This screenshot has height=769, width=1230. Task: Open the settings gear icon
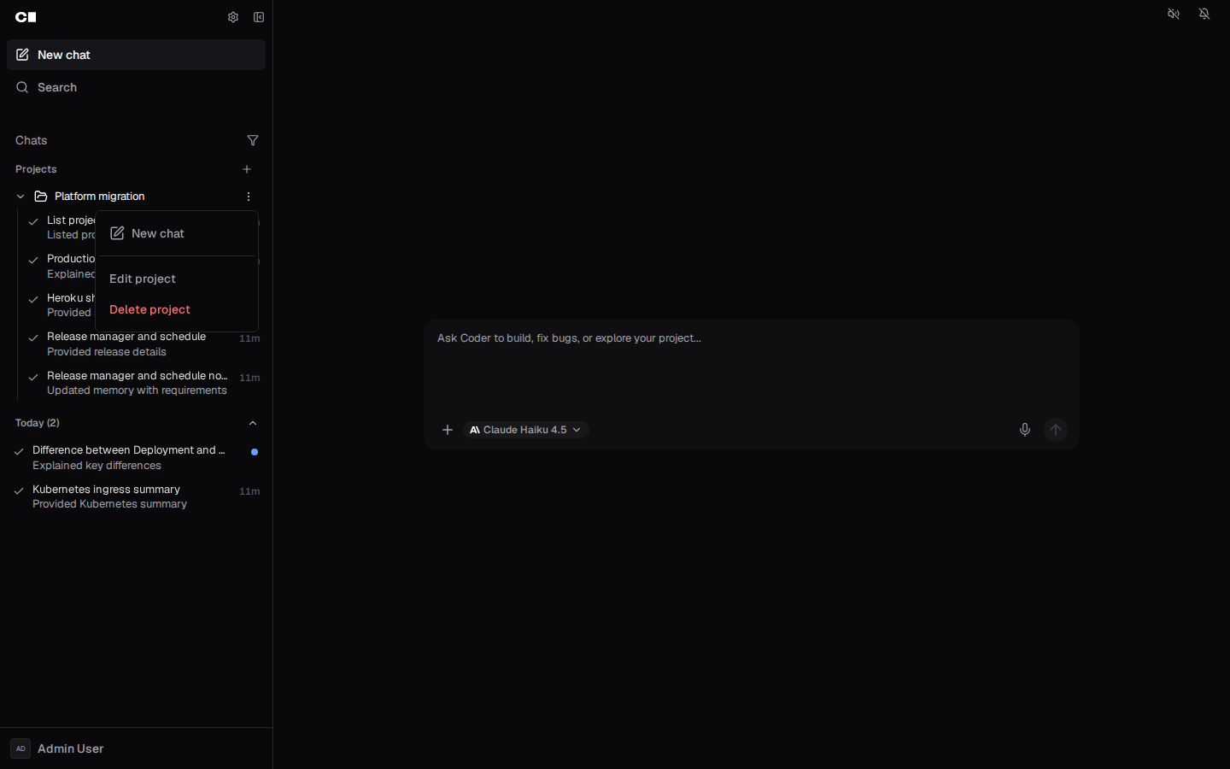click(232, 17)
